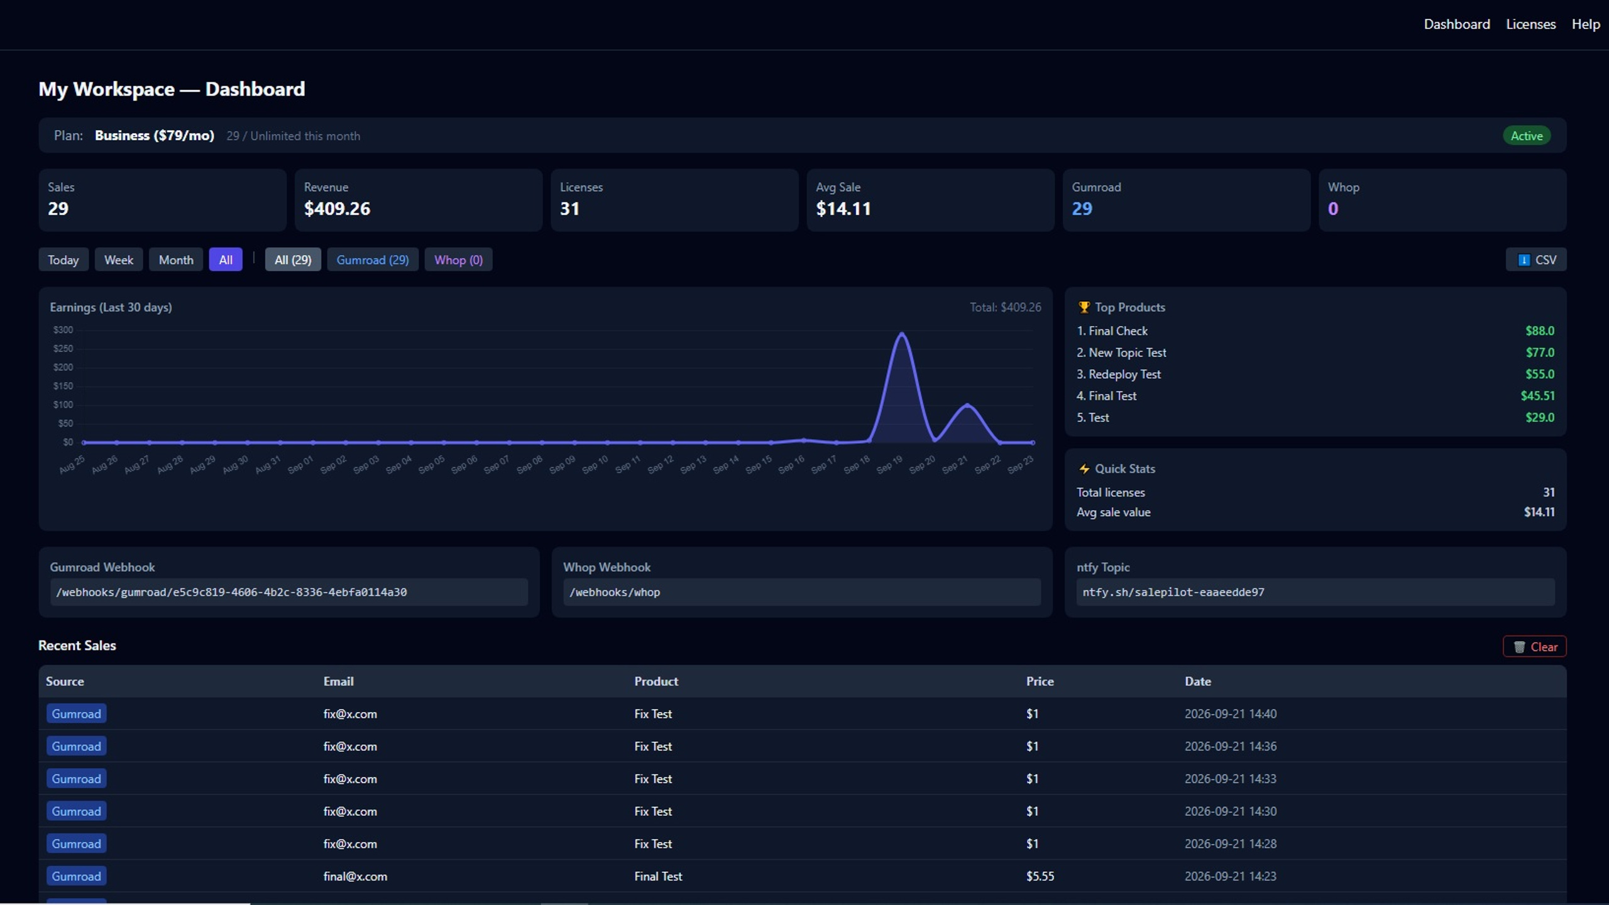
Task: Click the Licenses 31 stat card
Action: pyautogui.click(x=674, y=200)
